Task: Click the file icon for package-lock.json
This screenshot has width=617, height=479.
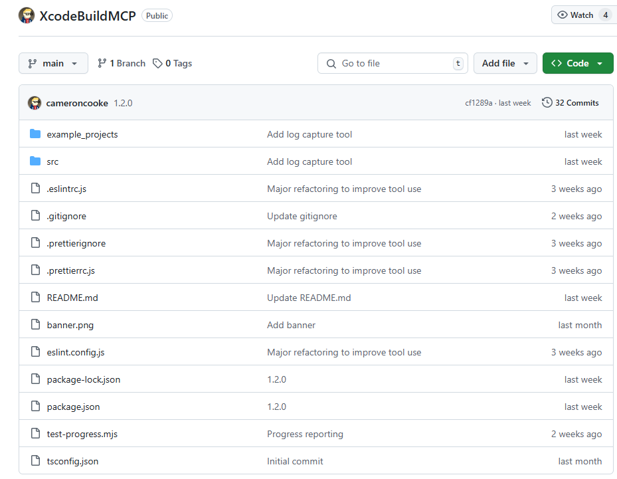Action: click(35, 379)
